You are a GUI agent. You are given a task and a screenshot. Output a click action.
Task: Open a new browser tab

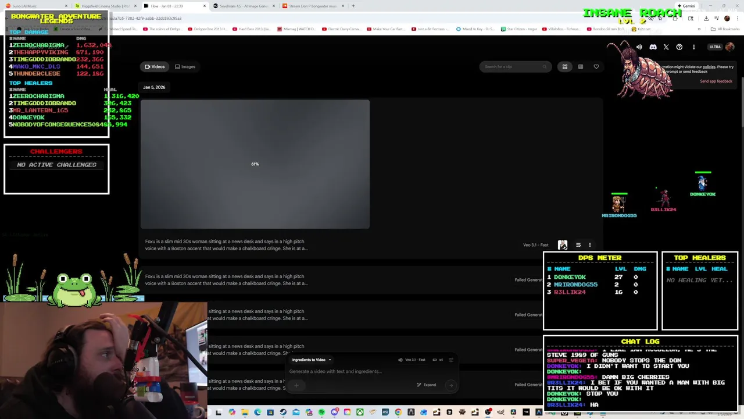[x=353, y=6]
